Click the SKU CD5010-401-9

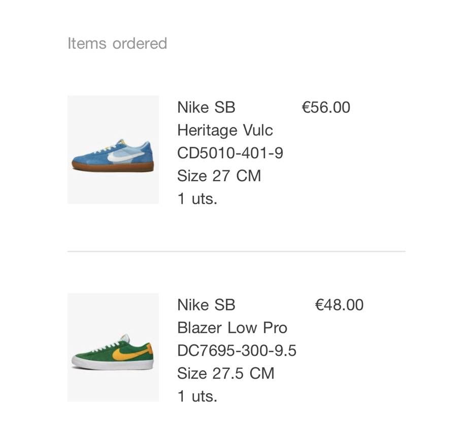tap(230, 153)
